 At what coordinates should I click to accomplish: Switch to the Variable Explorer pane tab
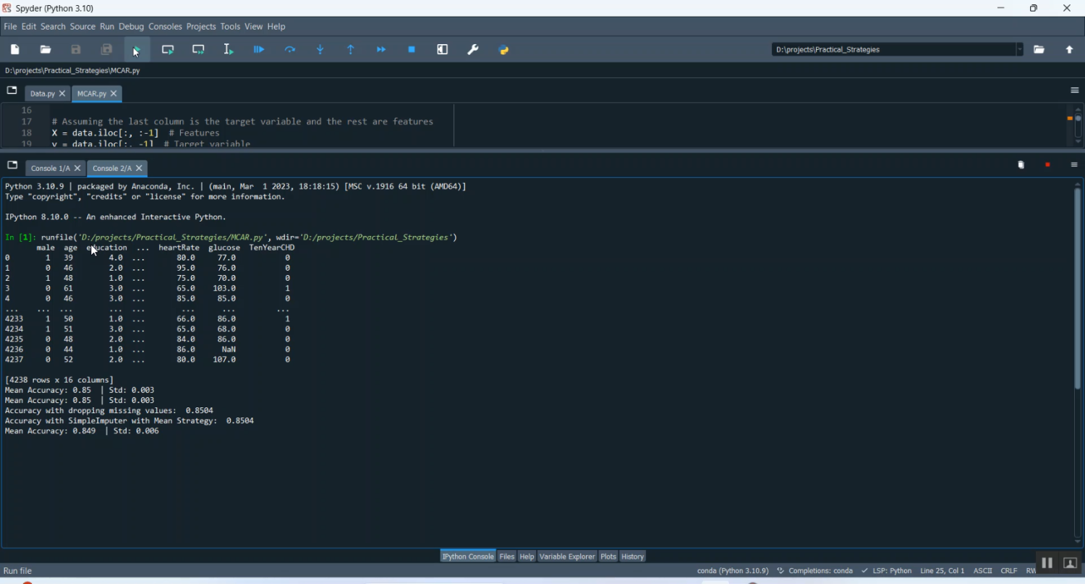point(567,557)
